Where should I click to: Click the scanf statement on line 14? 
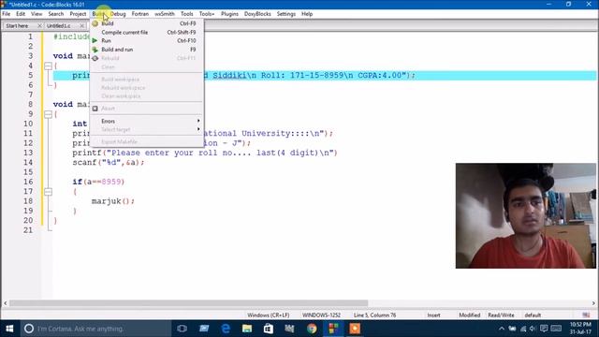tap(109, 162)
